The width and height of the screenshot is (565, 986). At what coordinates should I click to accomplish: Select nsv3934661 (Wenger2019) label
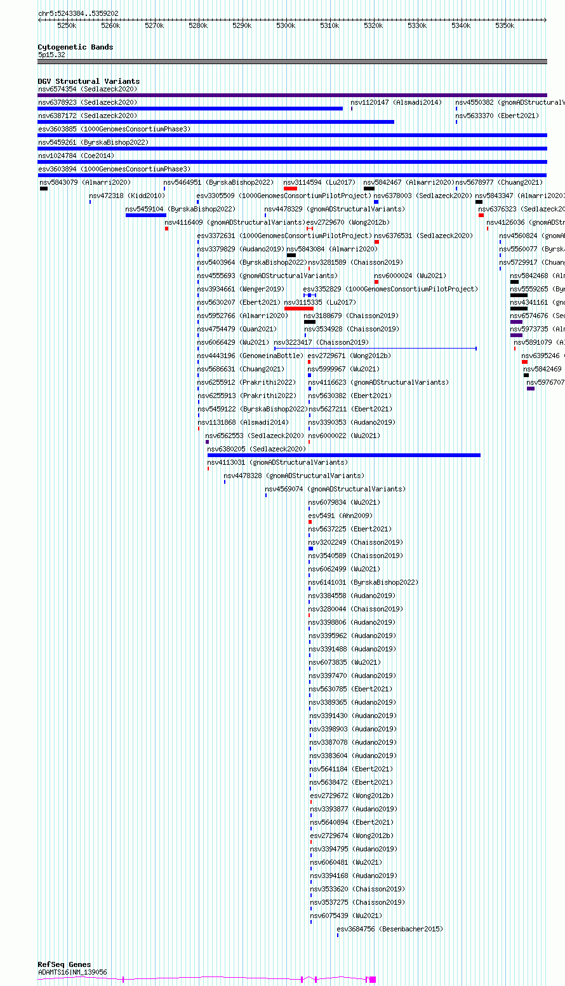(x=241, y=289)
